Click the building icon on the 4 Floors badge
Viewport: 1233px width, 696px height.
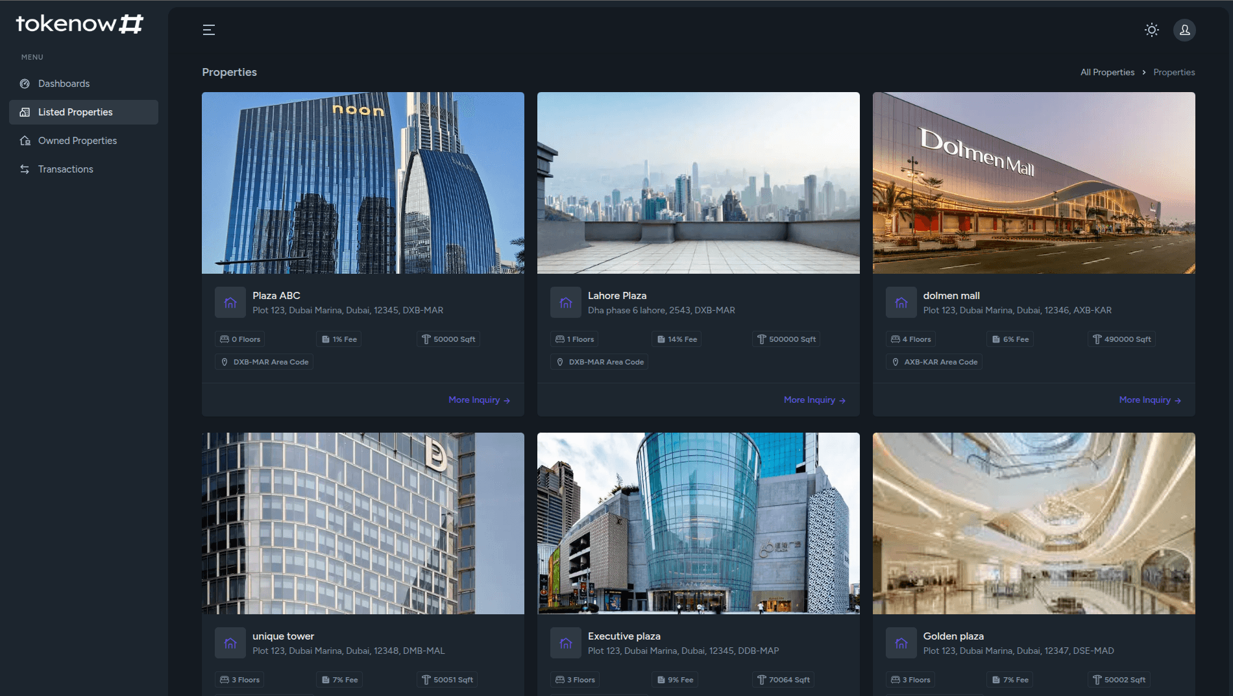896,339
